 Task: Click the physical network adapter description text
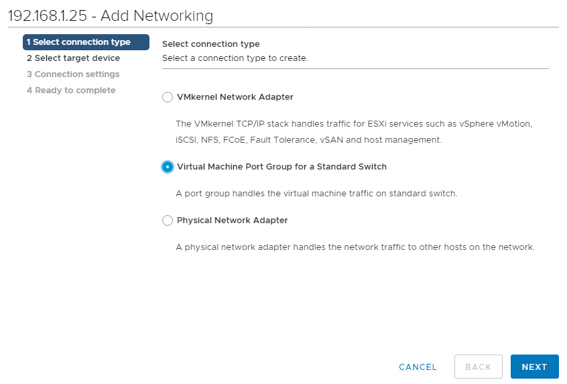[x=355, y=247]
